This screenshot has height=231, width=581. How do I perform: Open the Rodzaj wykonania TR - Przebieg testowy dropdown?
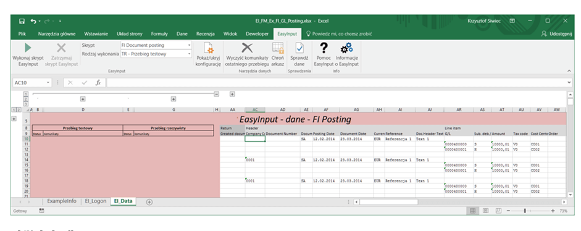tap(190, 54)
